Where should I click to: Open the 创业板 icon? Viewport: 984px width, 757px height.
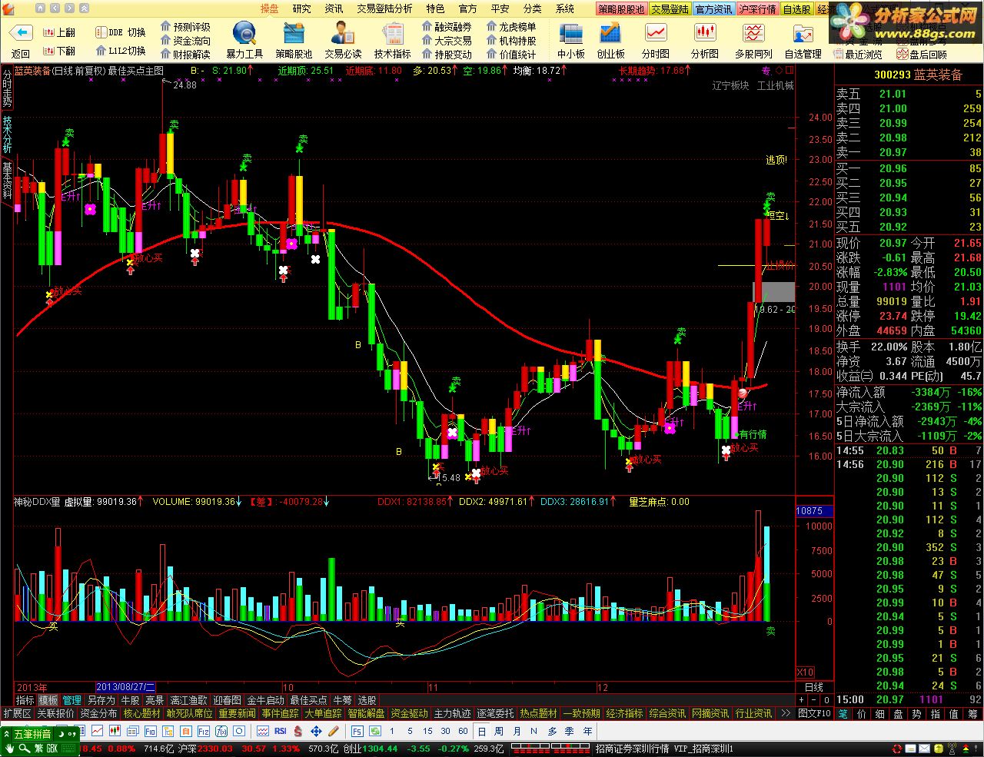(610, 34)
